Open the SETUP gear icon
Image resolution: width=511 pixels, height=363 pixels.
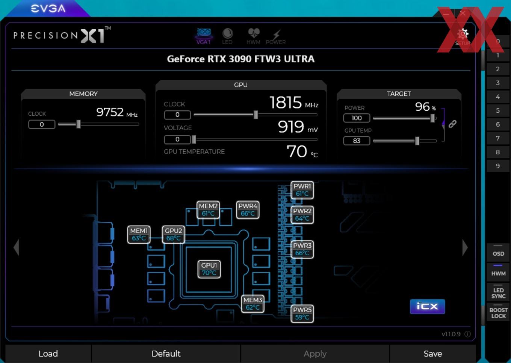463,37
